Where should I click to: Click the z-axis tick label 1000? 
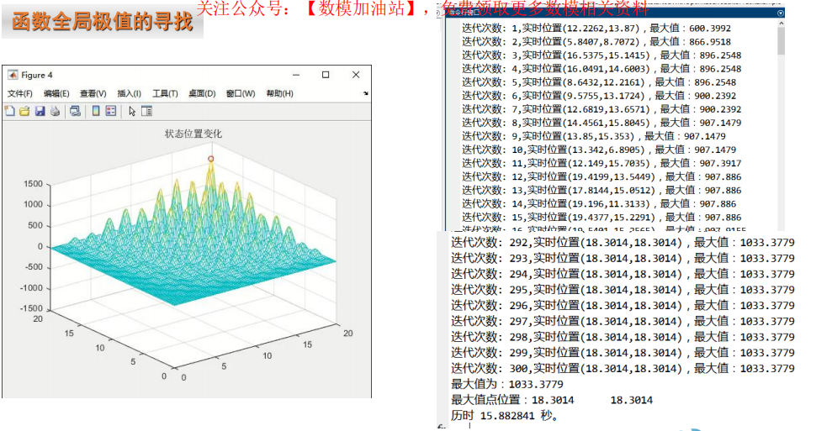[33, 204]
